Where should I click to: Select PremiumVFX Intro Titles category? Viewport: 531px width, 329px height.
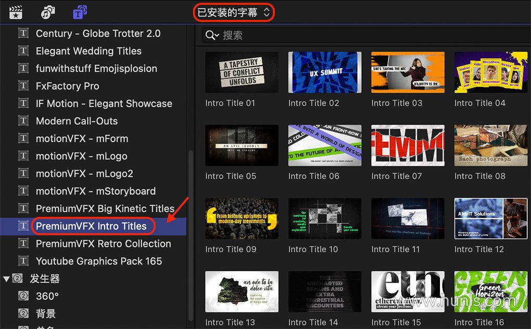(x=93, y=226)
